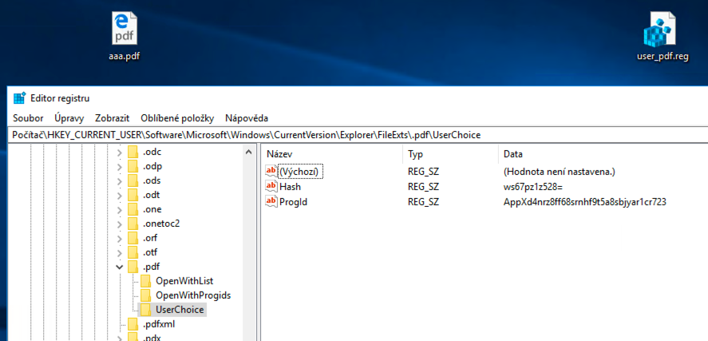Open the Soubor menu
The width and height of the screenshot is (708, 341).
pos(28,118)
